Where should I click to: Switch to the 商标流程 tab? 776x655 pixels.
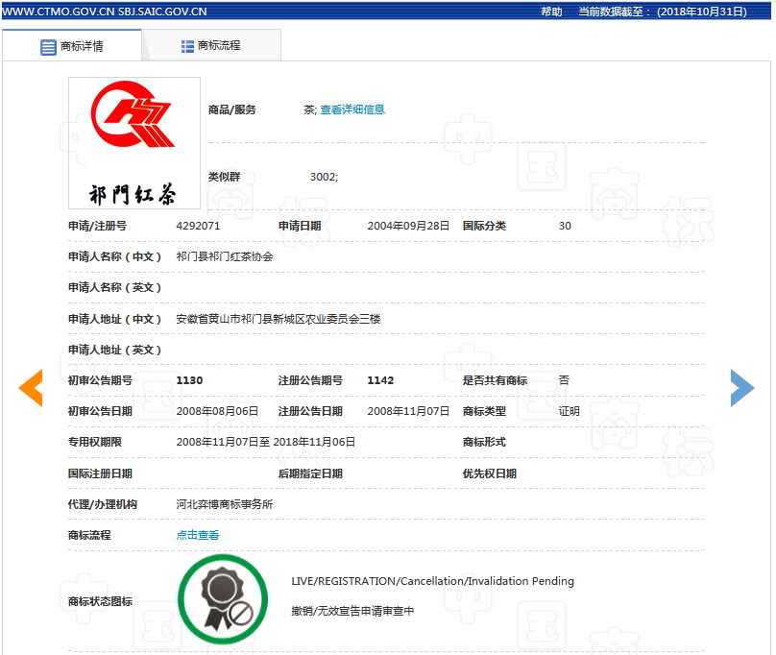point(211,45)
